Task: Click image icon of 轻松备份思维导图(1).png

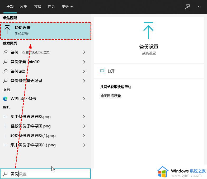Action: coord(5,135)
